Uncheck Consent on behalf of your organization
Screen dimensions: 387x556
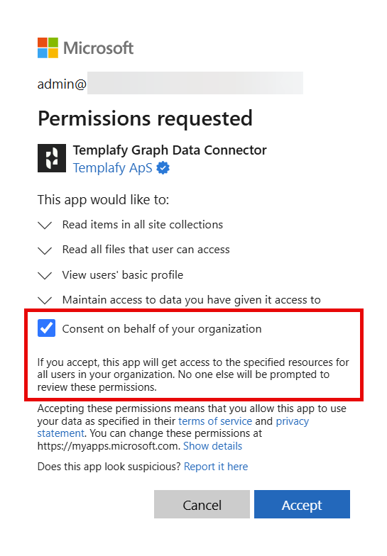click(47, 328)
